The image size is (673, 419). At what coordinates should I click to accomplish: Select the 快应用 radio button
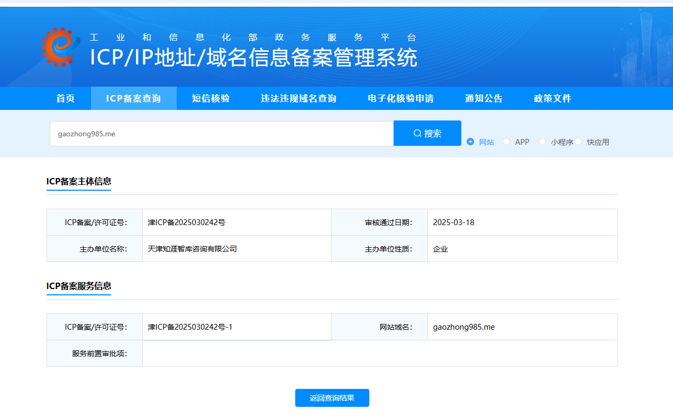coord(578,142)
